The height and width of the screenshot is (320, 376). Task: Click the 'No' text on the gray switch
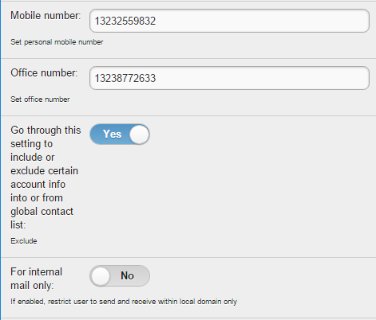point(127,276)
